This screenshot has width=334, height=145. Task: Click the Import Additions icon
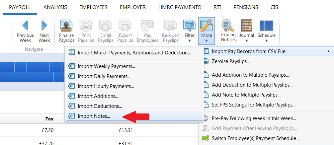coord(71,96)
